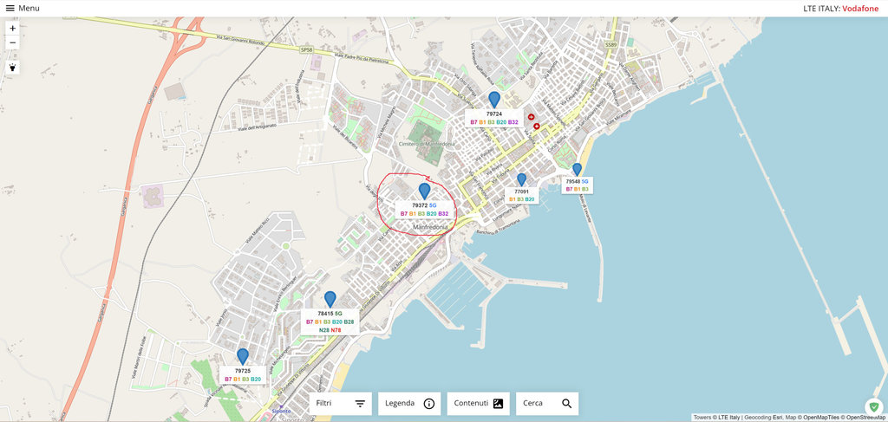Click the N28 band on tower 78415

click(324, 330)
